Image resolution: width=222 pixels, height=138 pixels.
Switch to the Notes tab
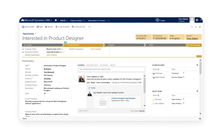pos(113,65)
